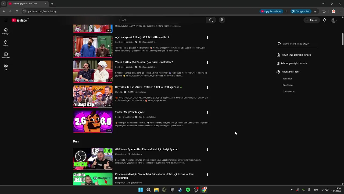Open the browser extensions puzzle icon
Image resolution: width=344 pixels, height=194 pixels.
click(324, 11)
